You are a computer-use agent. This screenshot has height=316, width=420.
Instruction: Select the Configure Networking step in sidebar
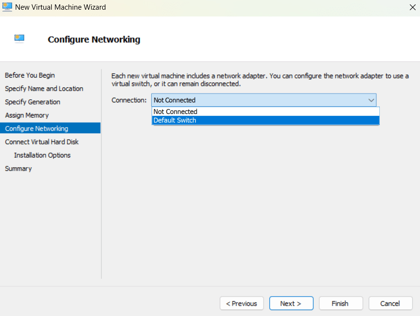coord(37,128)
